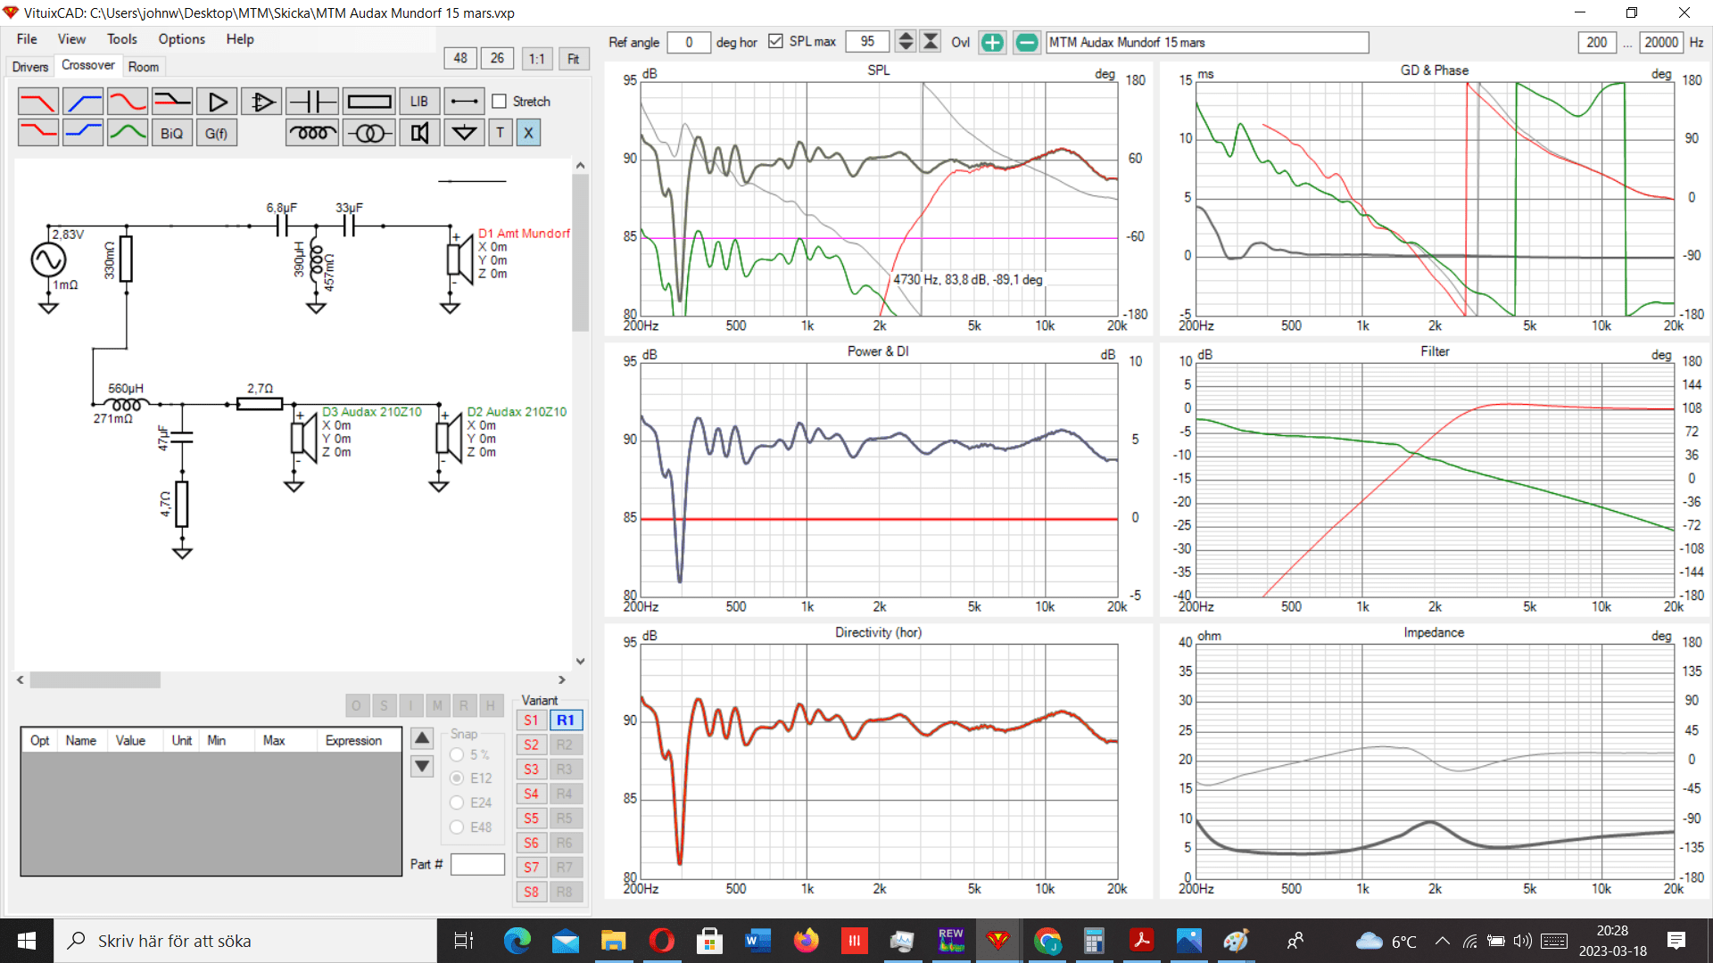
Task: Insert a buffer amplifier triangle
Action: (217, 102)
